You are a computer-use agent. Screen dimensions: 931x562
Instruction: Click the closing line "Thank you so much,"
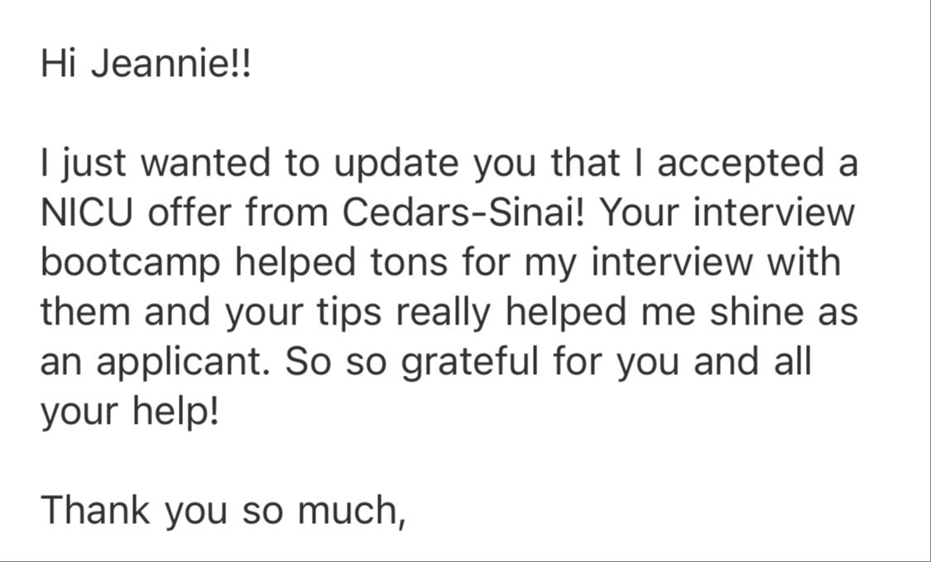[223, 509]
